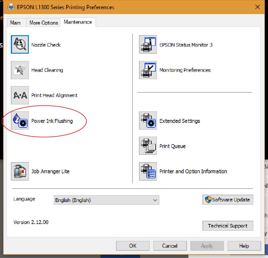Click the Extended Settings label
The image size is (268, 258).
(x=180, y=121)
